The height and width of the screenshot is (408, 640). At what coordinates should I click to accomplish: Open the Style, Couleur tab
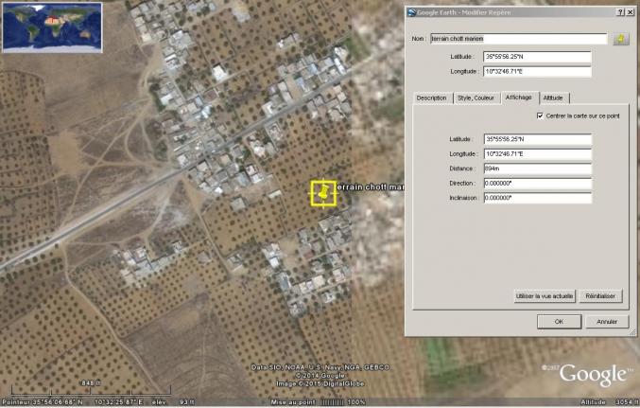tap(476, 98)
